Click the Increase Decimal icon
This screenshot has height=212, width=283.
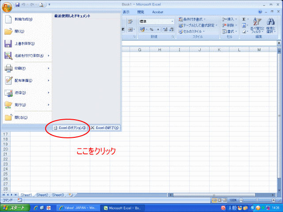tap(165, 30)
